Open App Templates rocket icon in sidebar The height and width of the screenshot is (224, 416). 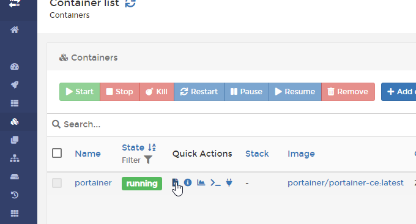[15, 85]
